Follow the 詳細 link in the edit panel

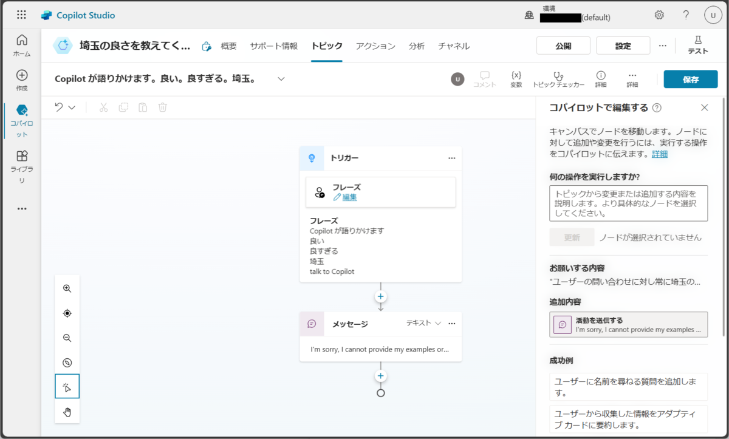click(660, 154)
